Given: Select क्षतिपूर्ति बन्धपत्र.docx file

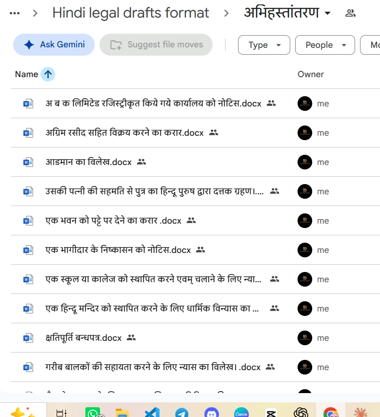Looking at the screenshot, I should point(83,338).
